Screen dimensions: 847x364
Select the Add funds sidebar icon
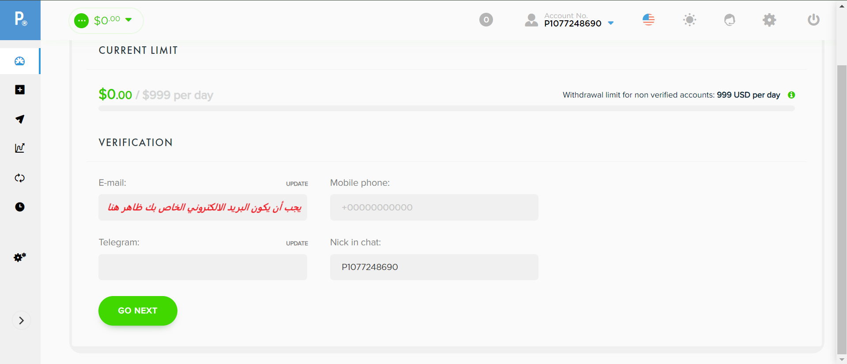click(20, 90)
